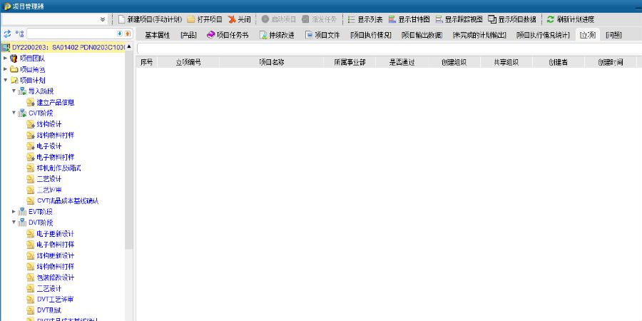Viewport: 642px width, 321px height.
Task: Select DVT测试 in the tree
Action: coord(49,310)
